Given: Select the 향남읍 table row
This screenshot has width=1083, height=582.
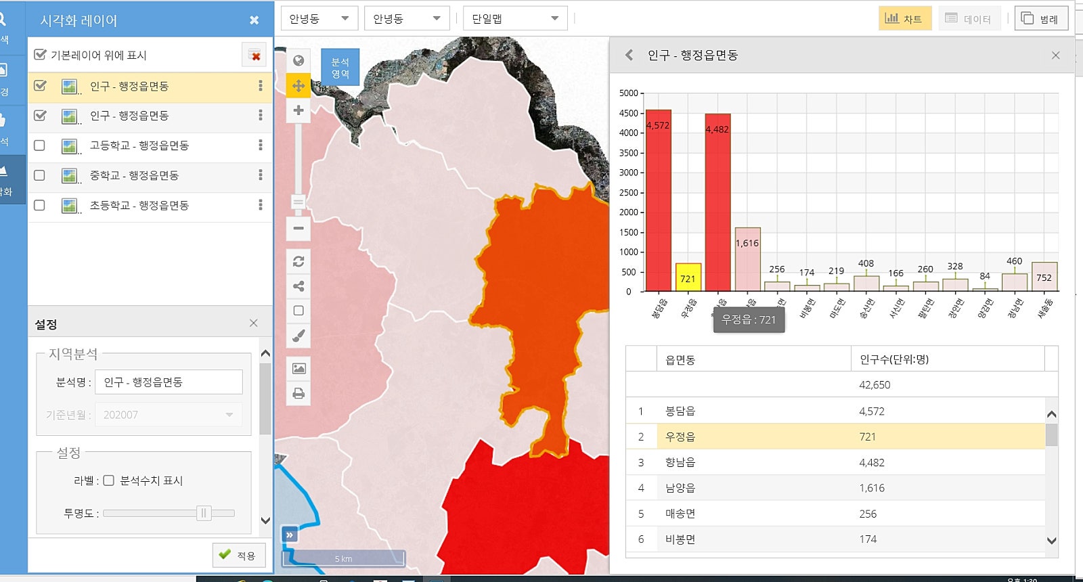Looking at the screenshot, I should tap(836, 462).
